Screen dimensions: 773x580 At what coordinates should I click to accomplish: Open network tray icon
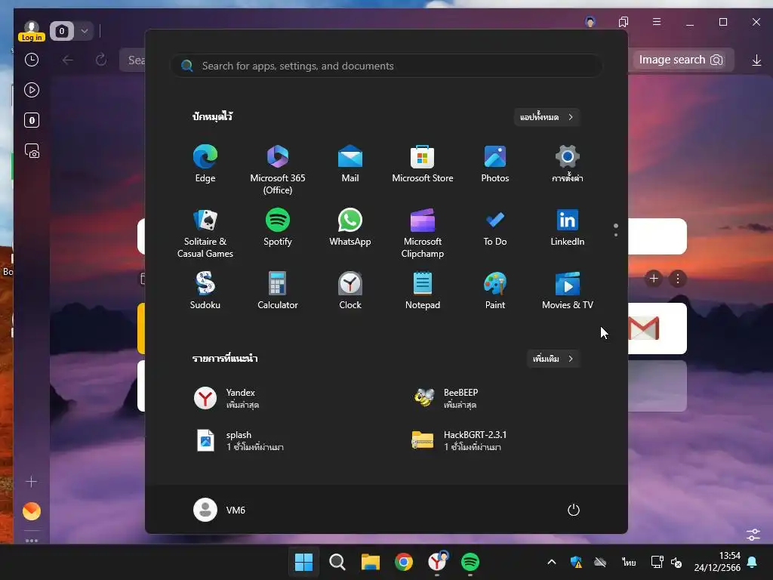[658, 562]
